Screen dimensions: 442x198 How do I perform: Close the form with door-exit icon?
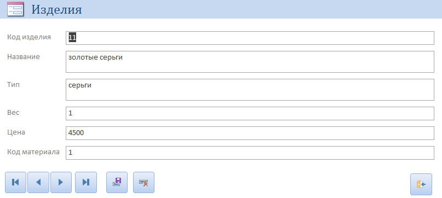[421, 184]
